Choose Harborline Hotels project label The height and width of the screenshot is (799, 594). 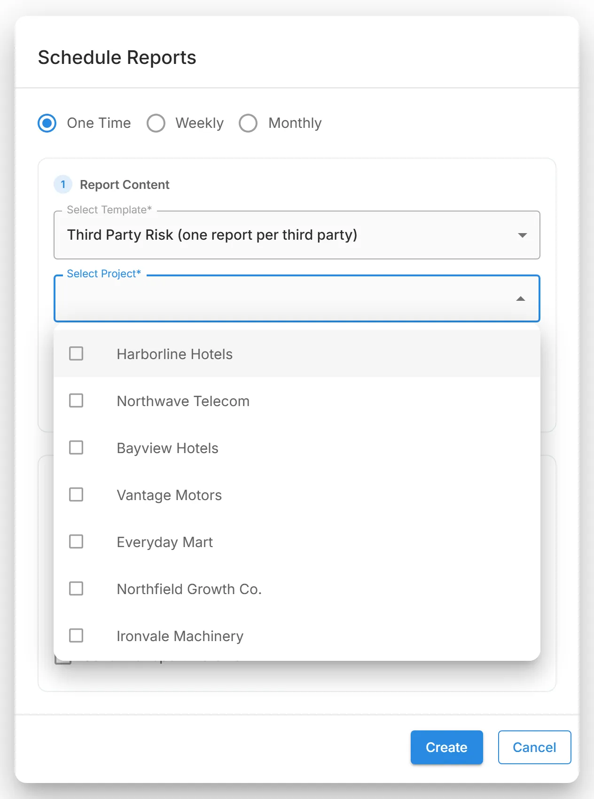pos(175,354)
